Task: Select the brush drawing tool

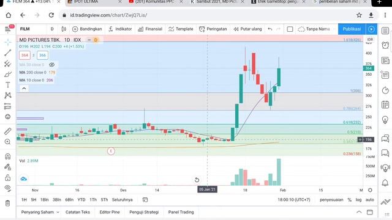Action: (8, 75)
